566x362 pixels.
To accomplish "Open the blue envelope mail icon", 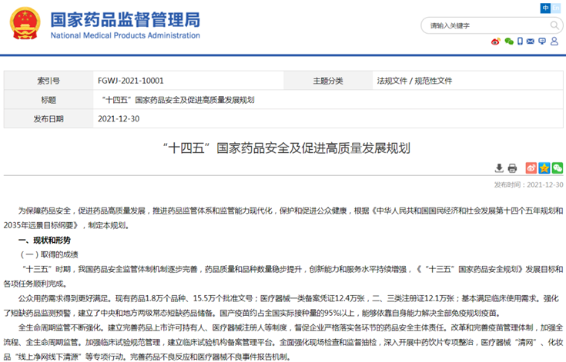I will [531, 42].
